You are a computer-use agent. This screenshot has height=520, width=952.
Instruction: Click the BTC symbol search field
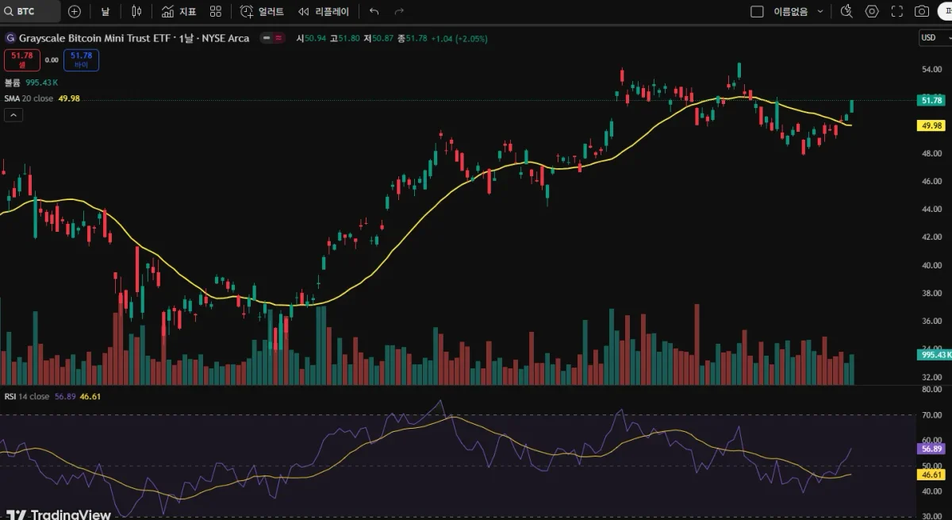[32, 12]
